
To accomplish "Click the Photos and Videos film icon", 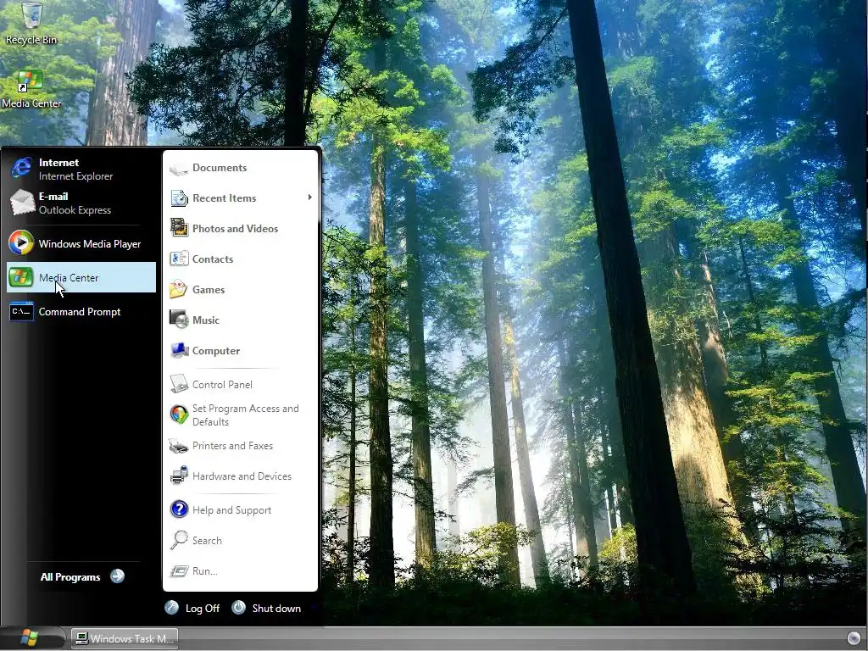I will point(179,228).
